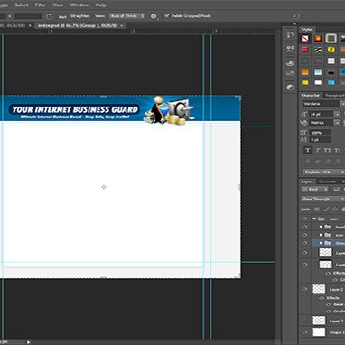Toggle Small Caps in Character panel
This screenshot has width=345, height=345.
[x=338, y=150]
